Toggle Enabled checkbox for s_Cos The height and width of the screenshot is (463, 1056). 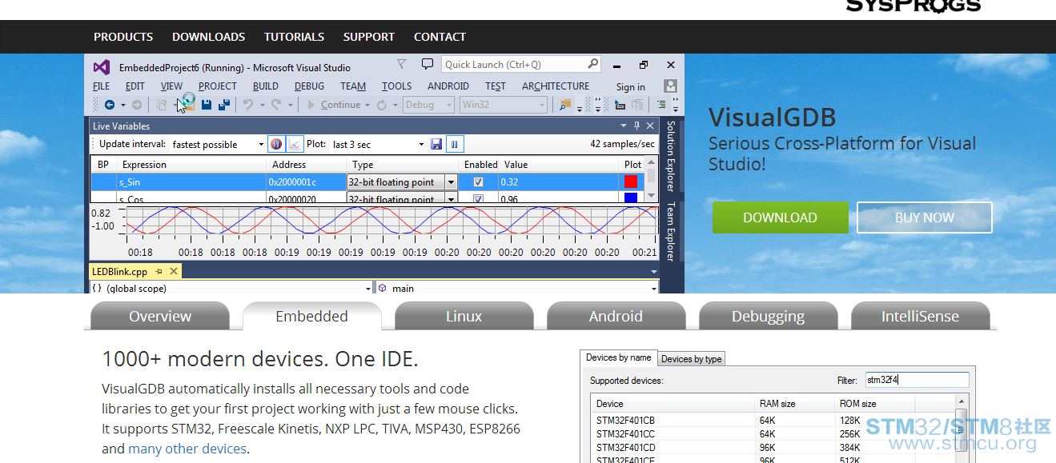(478, 198)
